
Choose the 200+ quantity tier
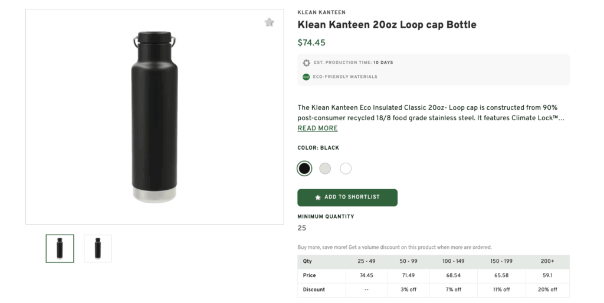pos(547,261)
